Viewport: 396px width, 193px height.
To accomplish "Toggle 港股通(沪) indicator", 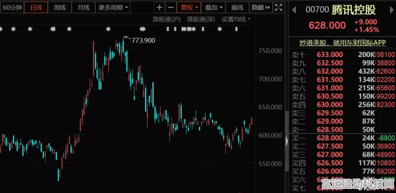I will pyautogui.click(x=167, y=19).
